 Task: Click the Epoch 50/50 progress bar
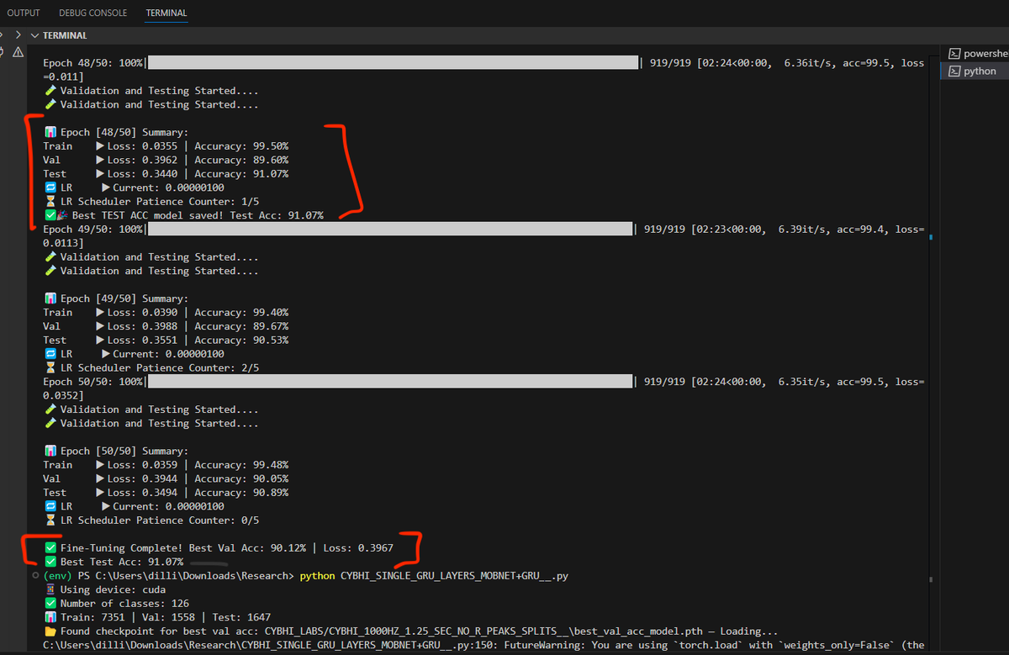coord(389,382)
